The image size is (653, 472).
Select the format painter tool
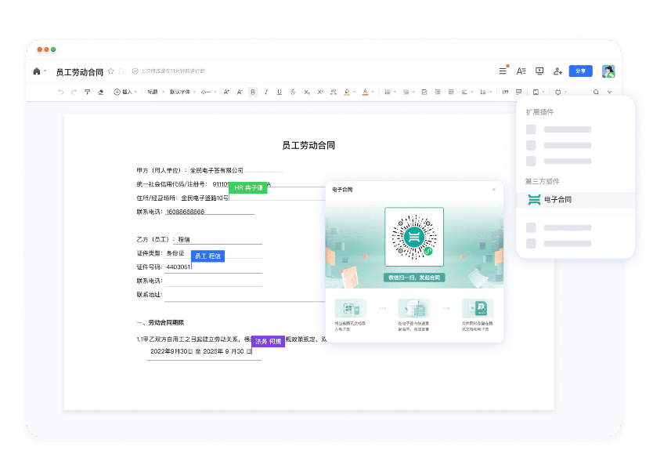88,92
